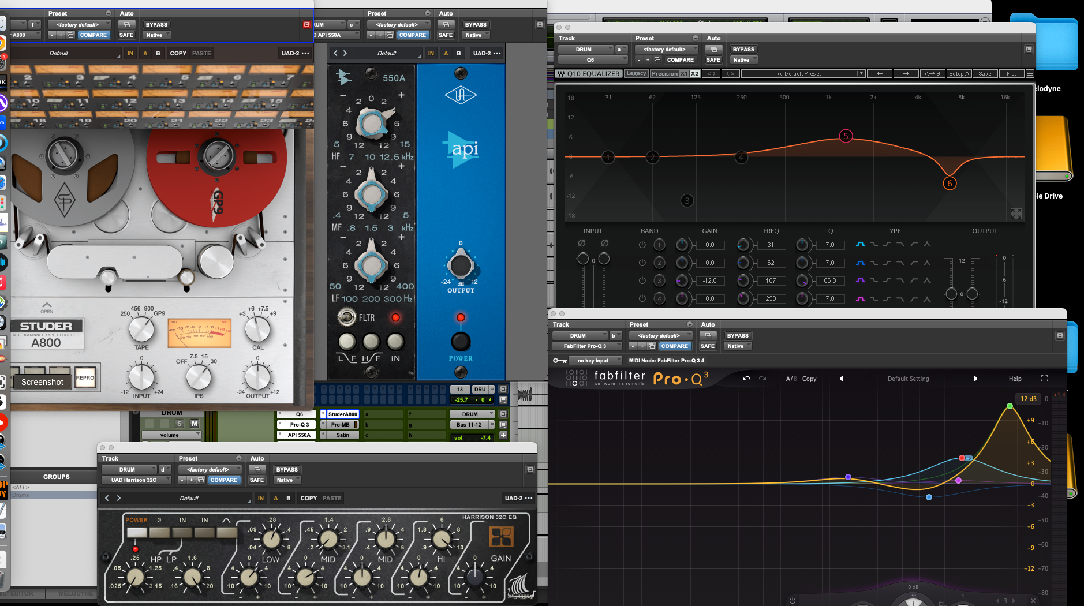Click COMPARE in the Pro-Q 3 header
The width and height of the screenshot is (1084, 606).
click(674, 346)
